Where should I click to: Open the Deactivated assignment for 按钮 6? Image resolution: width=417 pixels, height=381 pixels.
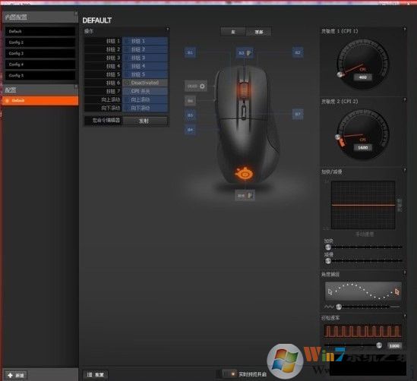[145, 83]
